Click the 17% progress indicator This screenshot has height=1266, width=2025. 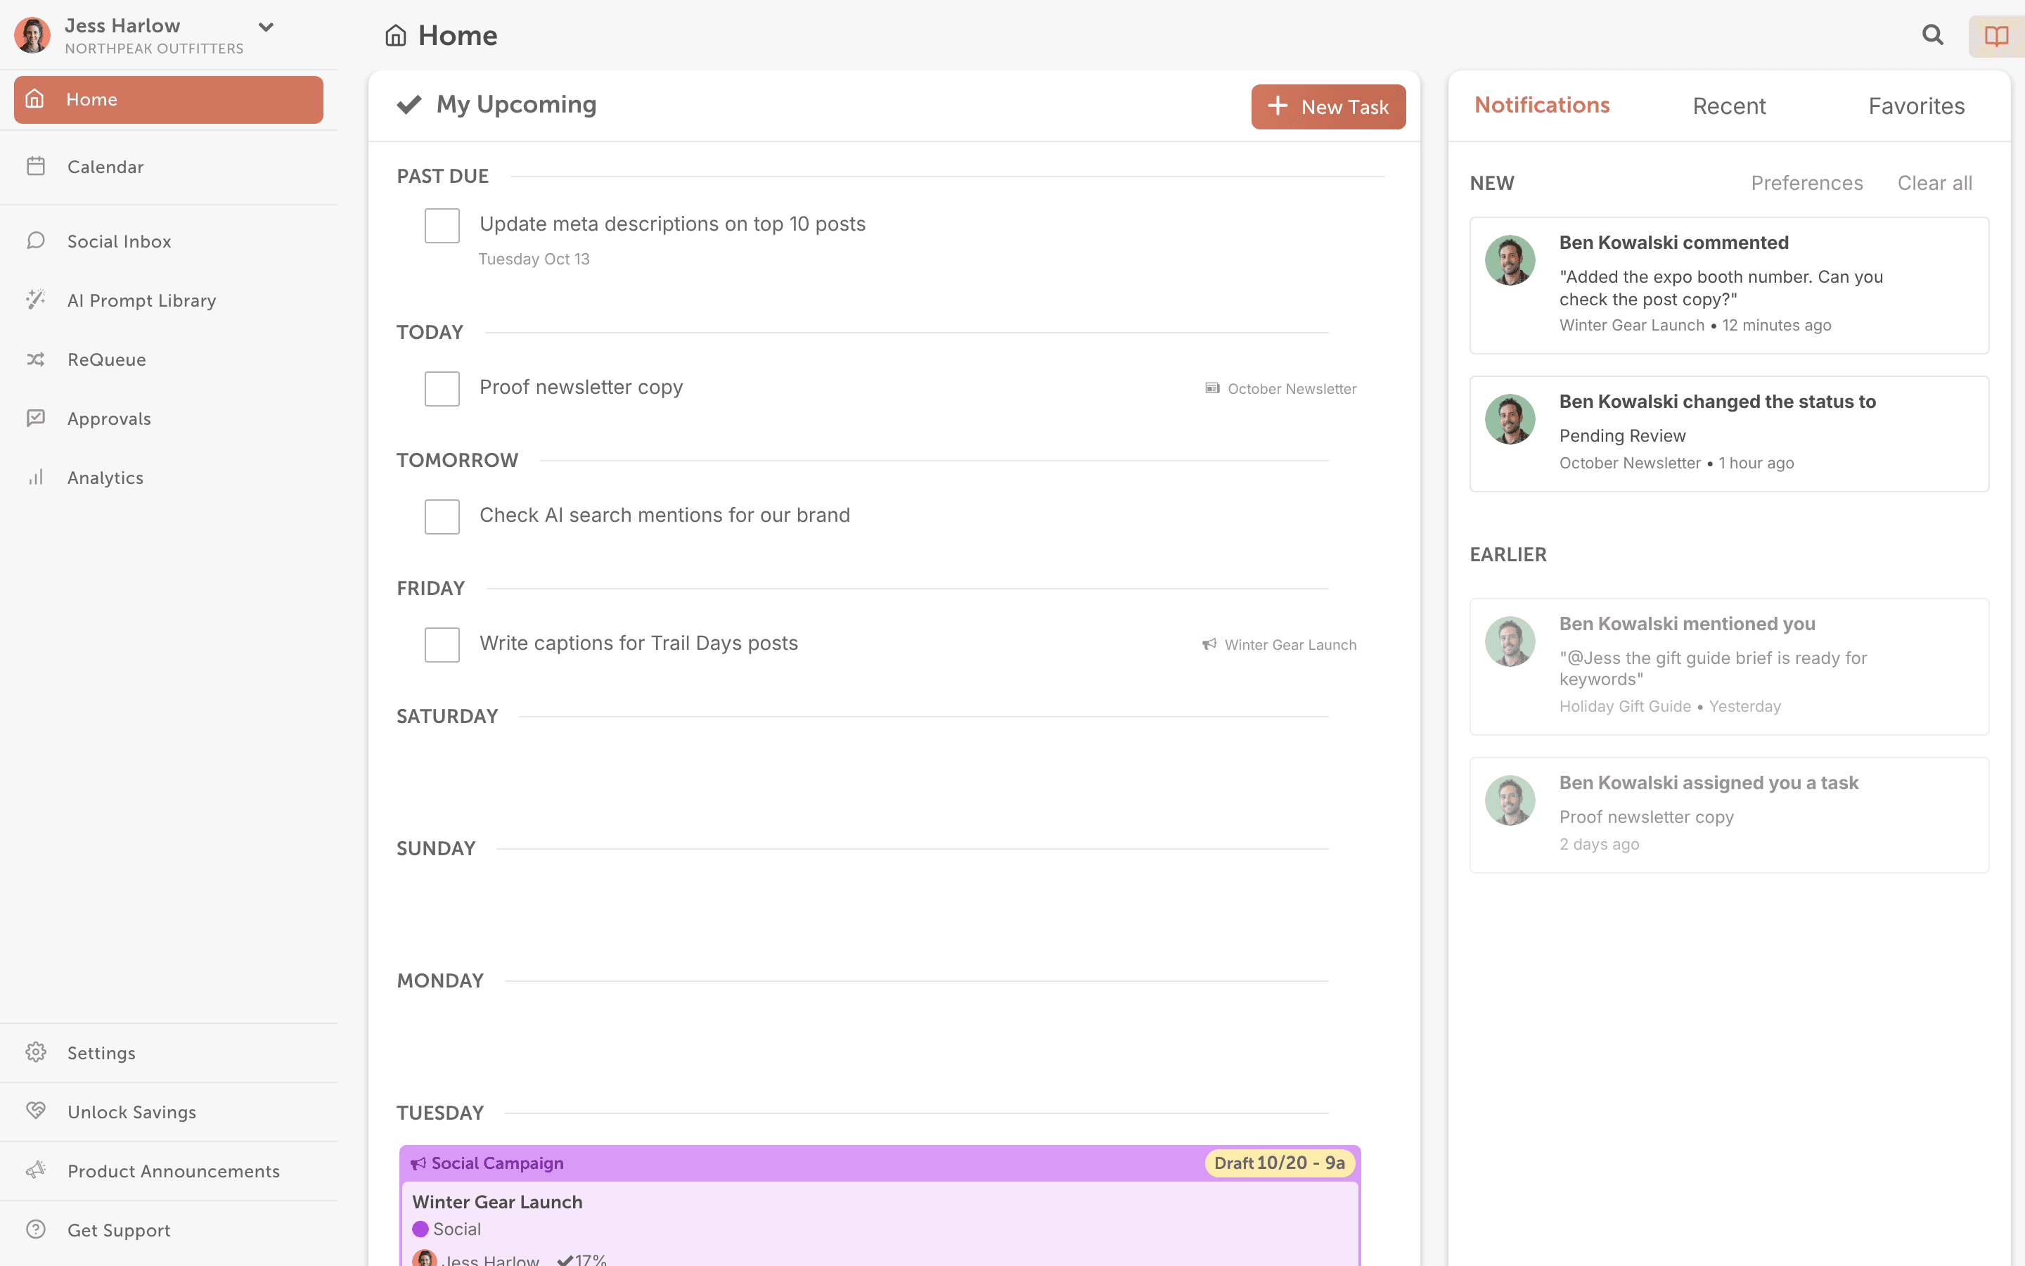click(582, 1259)
